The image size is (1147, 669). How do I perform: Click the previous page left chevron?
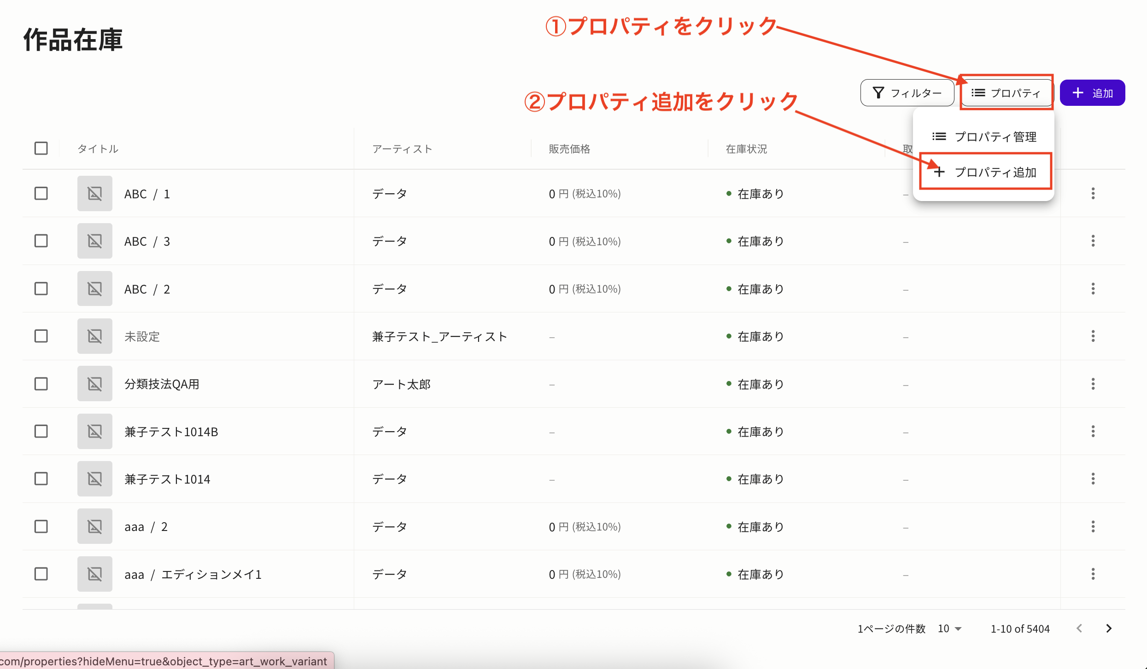tap(1079, 628)
